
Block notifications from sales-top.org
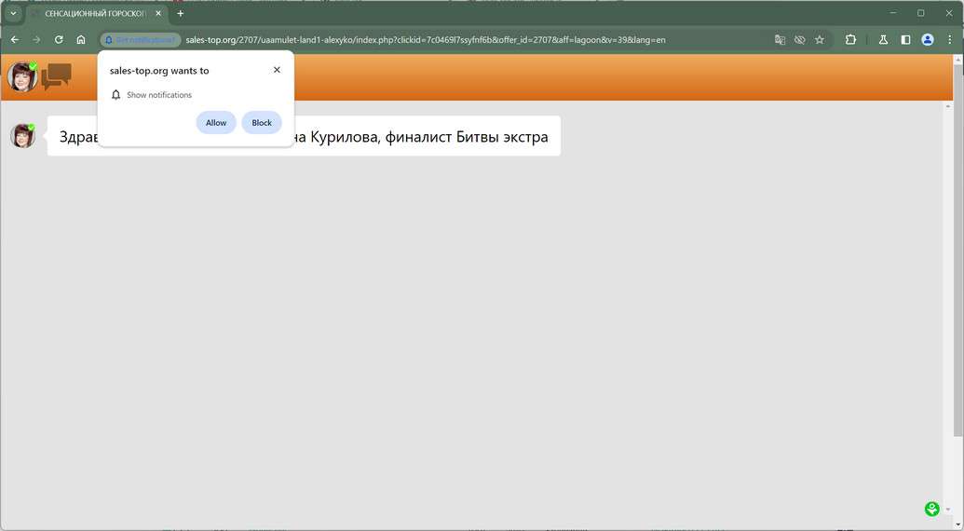coord(262,122)
